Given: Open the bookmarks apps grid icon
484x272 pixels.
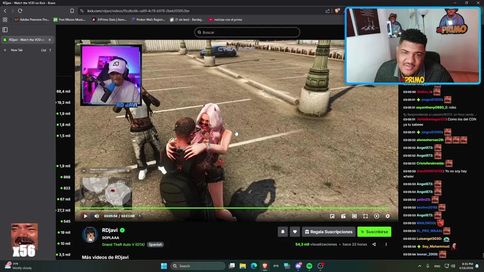Looking at the screenshot, I should coord(5,20).
